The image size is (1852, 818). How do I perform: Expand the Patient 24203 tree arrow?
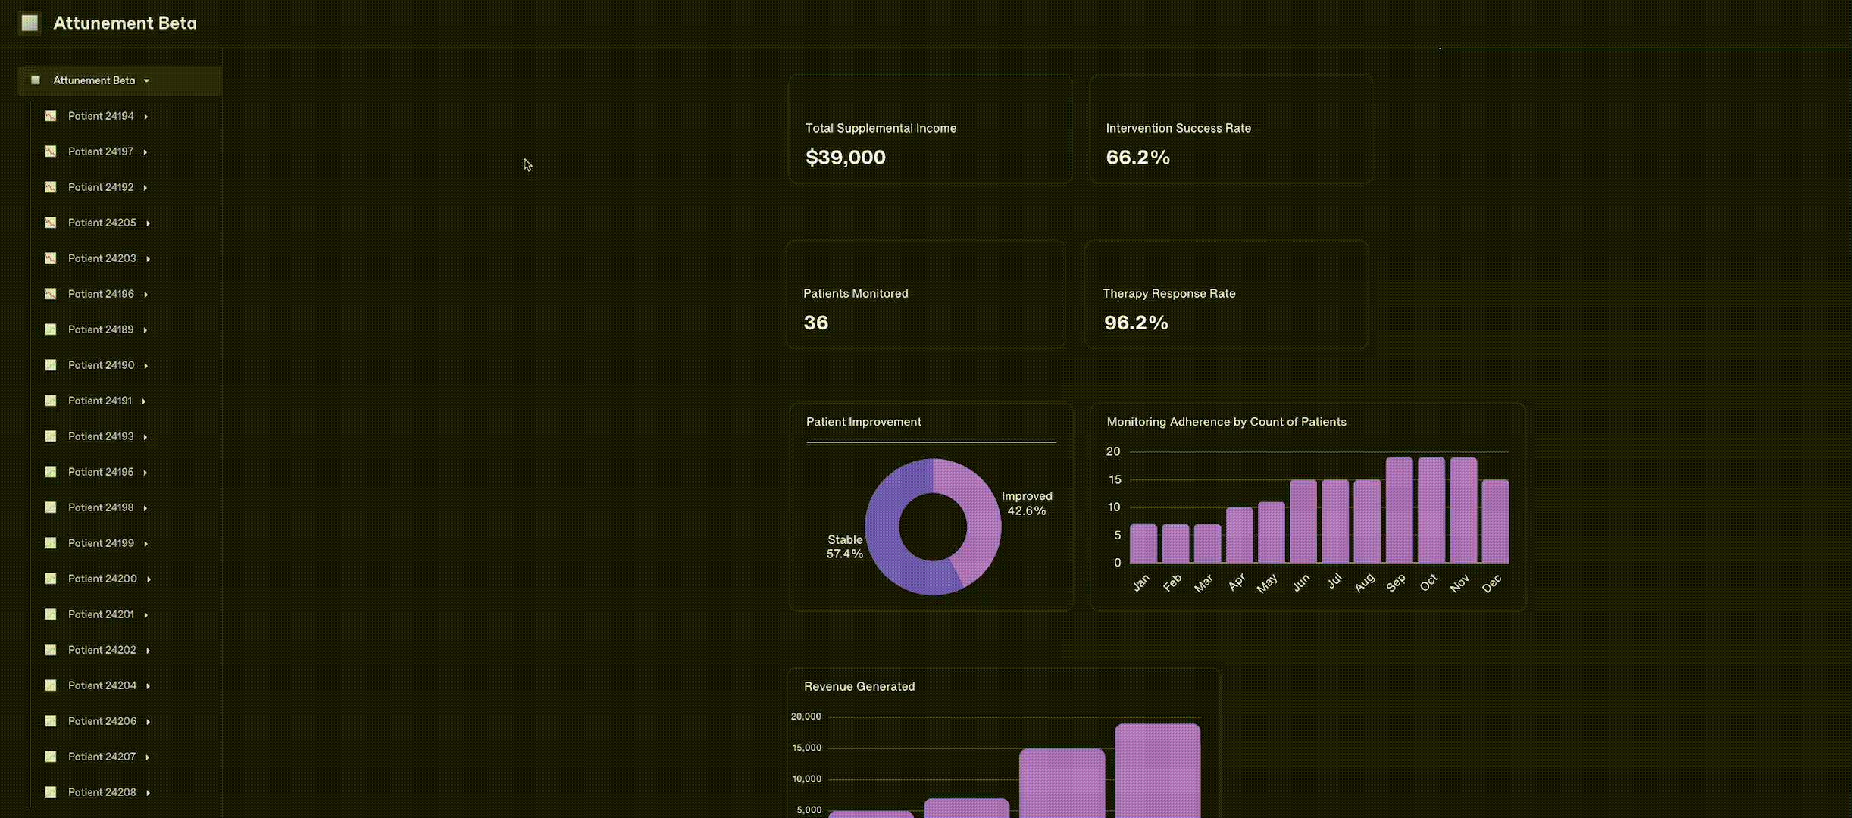149,259
